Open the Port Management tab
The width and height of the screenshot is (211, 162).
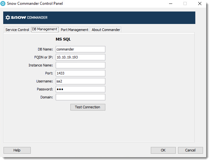point(75,30)
